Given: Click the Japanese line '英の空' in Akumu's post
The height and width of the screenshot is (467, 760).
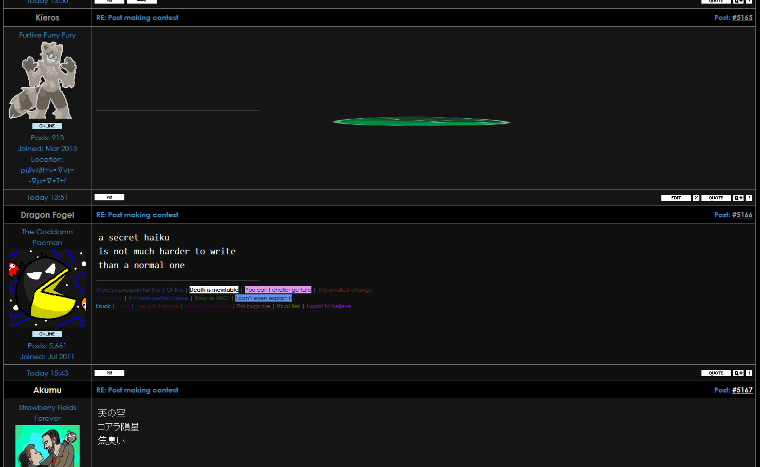Looking at the screenshot, I should coord(112,413).
